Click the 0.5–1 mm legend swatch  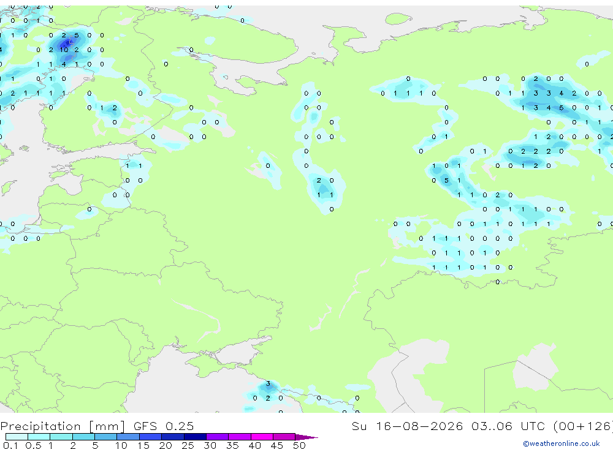click(39, 437)
